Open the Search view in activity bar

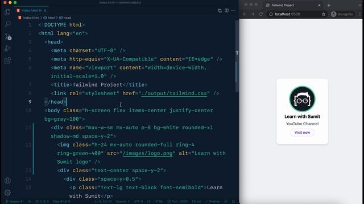[x=7, y=24]
